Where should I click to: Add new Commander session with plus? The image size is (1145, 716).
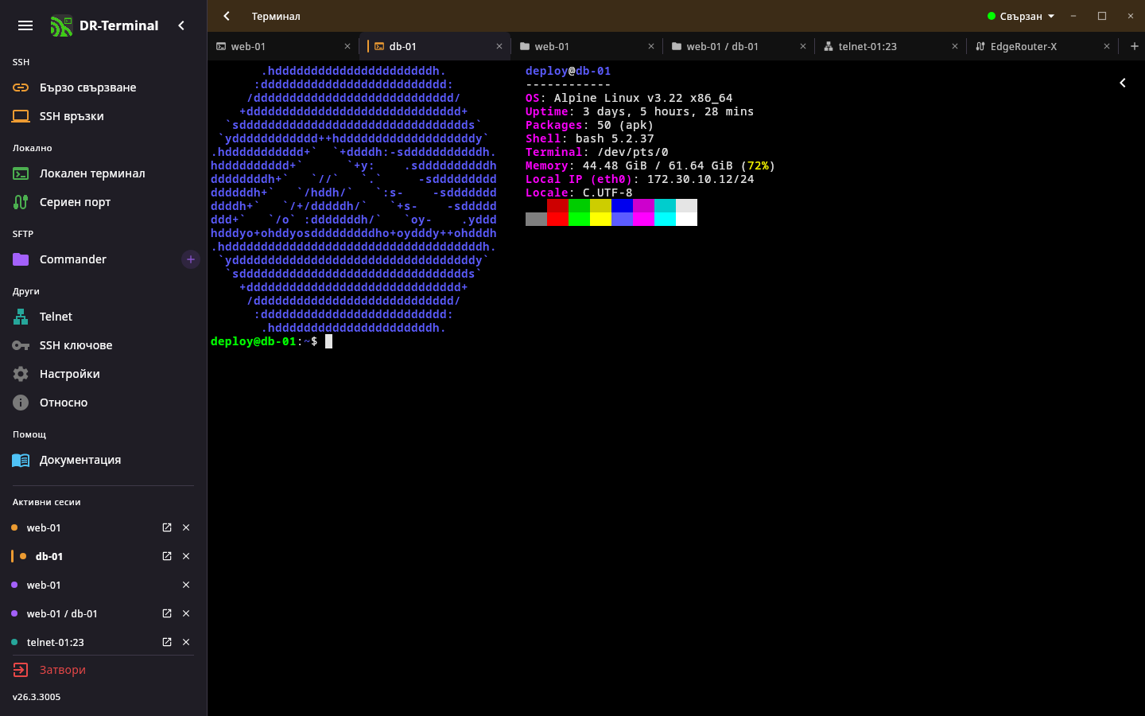coord(191,259)
